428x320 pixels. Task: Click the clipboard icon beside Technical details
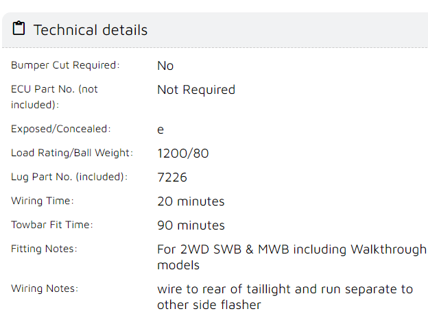[x=19, y=28]
